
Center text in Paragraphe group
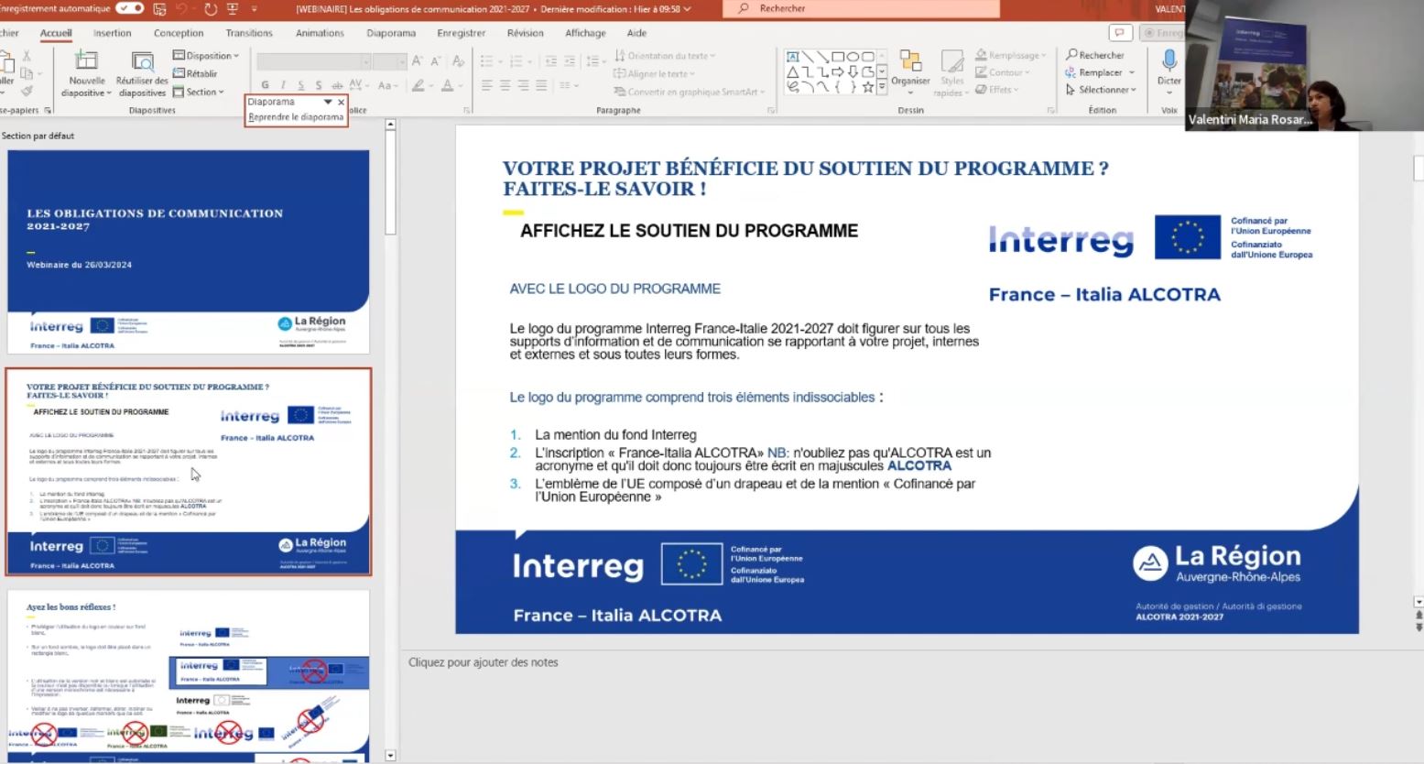pyautogui.click(x=505, y=85)
